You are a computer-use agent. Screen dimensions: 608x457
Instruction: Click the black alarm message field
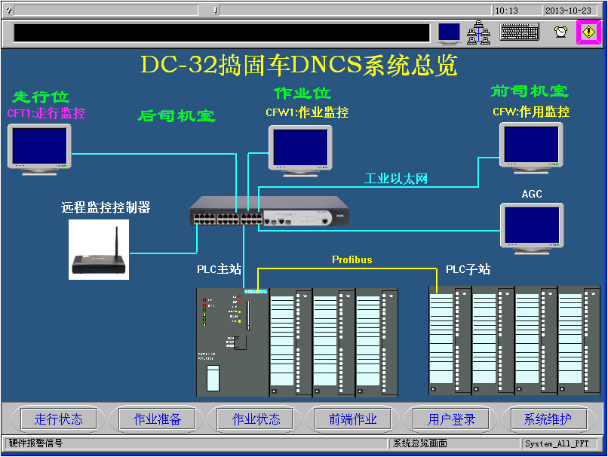tap(221, 32)
